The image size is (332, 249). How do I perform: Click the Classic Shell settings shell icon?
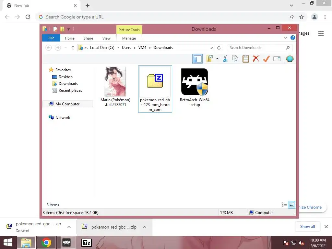(x=290, y=59)
